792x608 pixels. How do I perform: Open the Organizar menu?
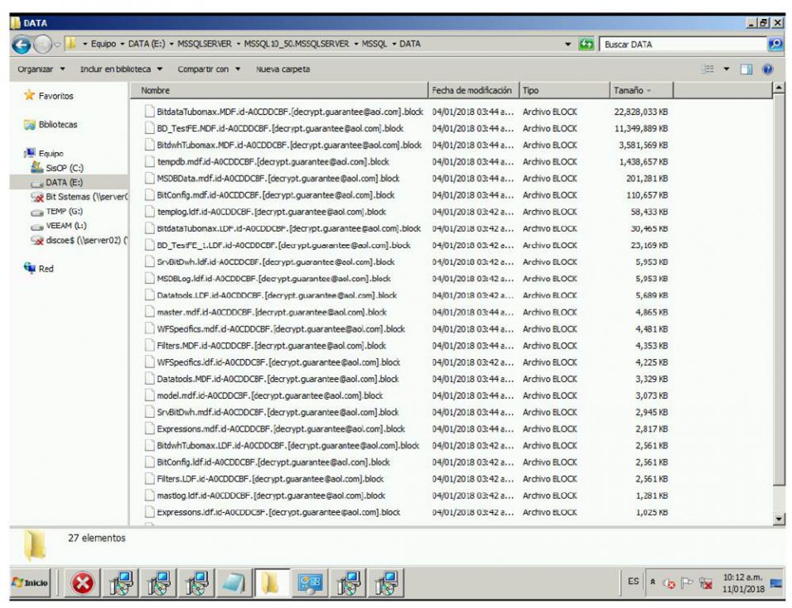[x=41, y=69]
